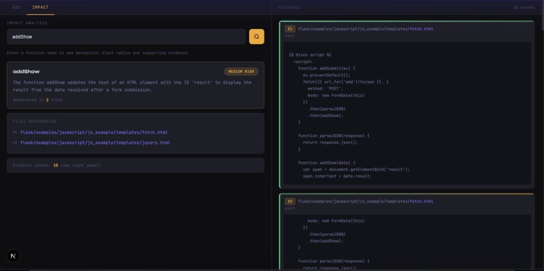Click "method: 'POST'," line in E1
This screenshot has height=271, width=544.
[325, 89]
